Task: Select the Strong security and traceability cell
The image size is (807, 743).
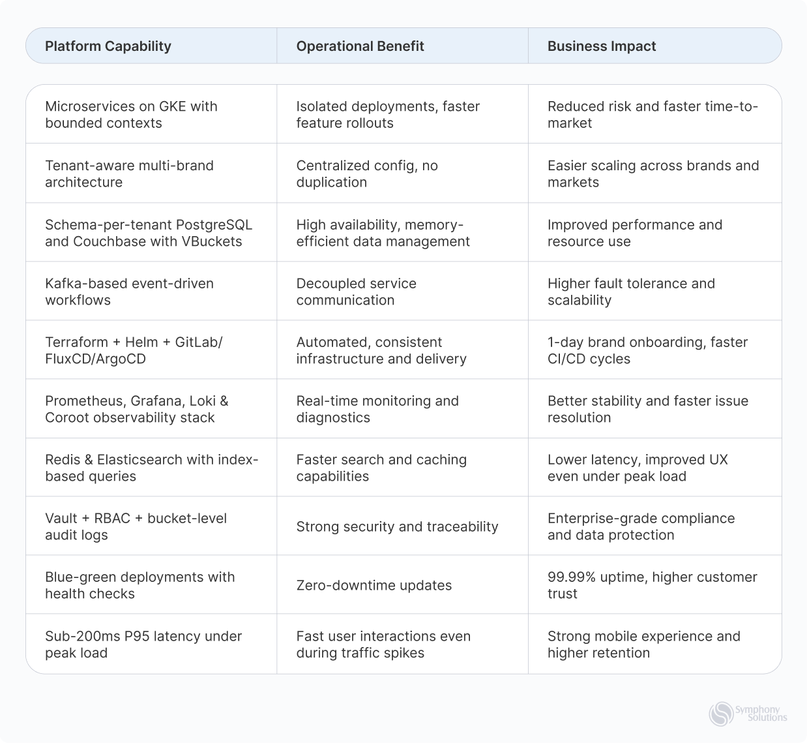Action: click(x=402, y=526)
